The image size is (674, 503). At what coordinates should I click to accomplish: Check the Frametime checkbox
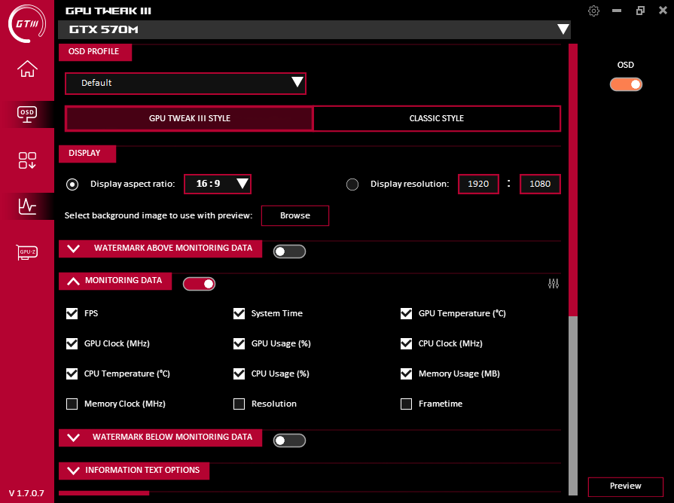pos(406,404)
